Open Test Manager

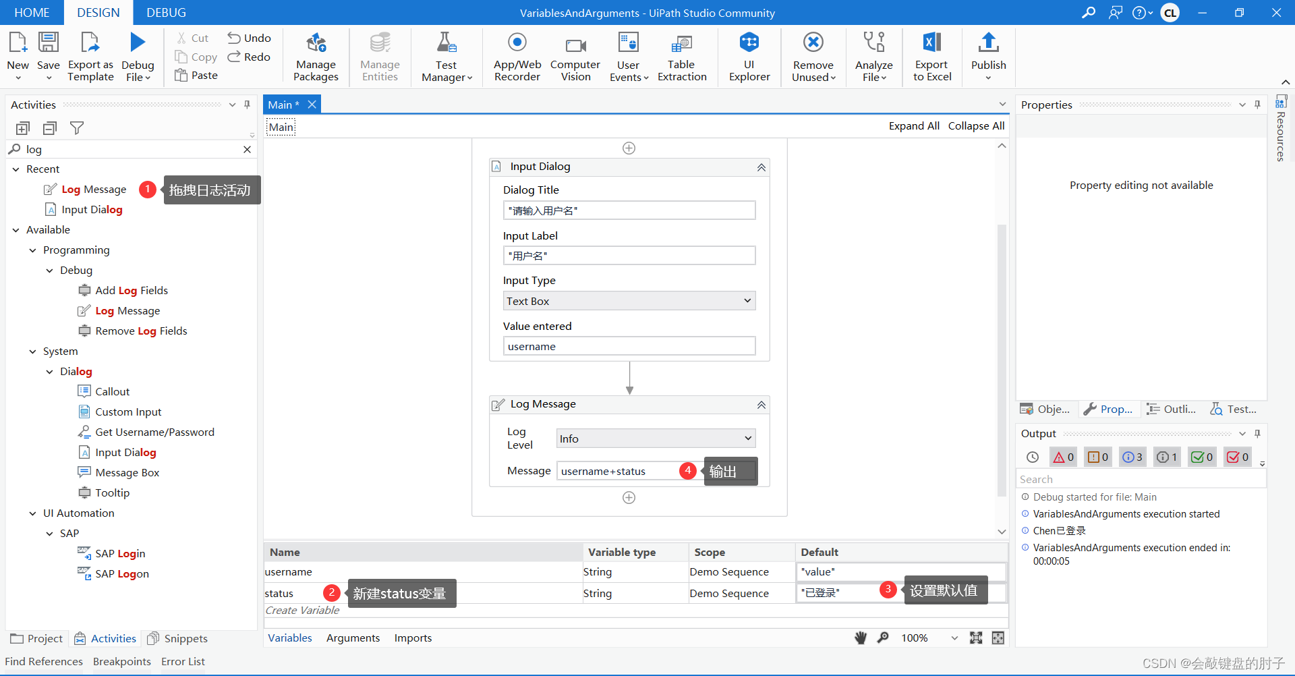click(x=447, y=57)
